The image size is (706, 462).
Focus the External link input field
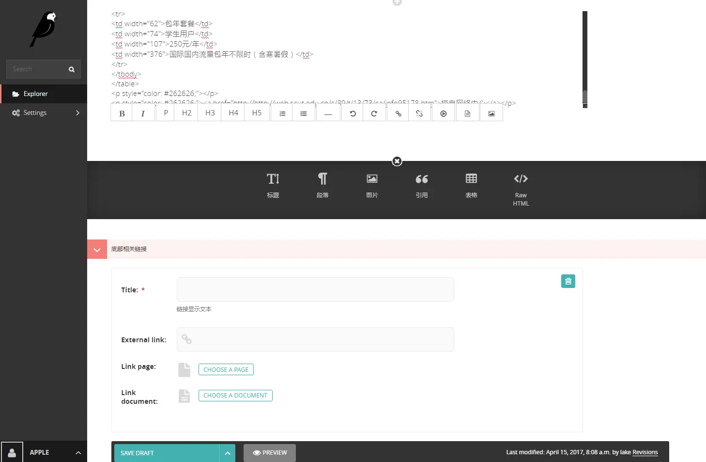pyautogui.click(x=315, y=339)
